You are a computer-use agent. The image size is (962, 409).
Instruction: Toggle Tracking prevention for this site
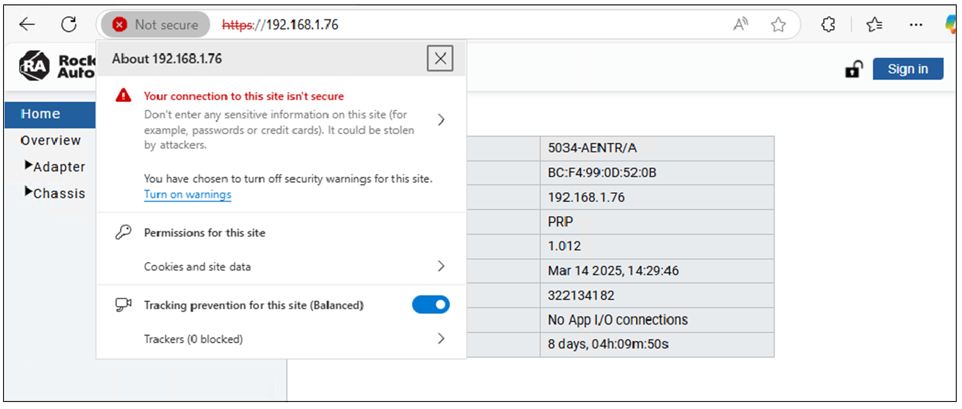431,305
